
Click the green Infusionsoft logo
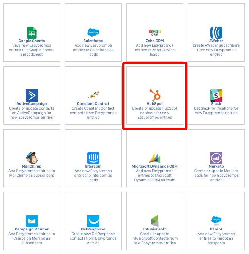pos(155,221)
